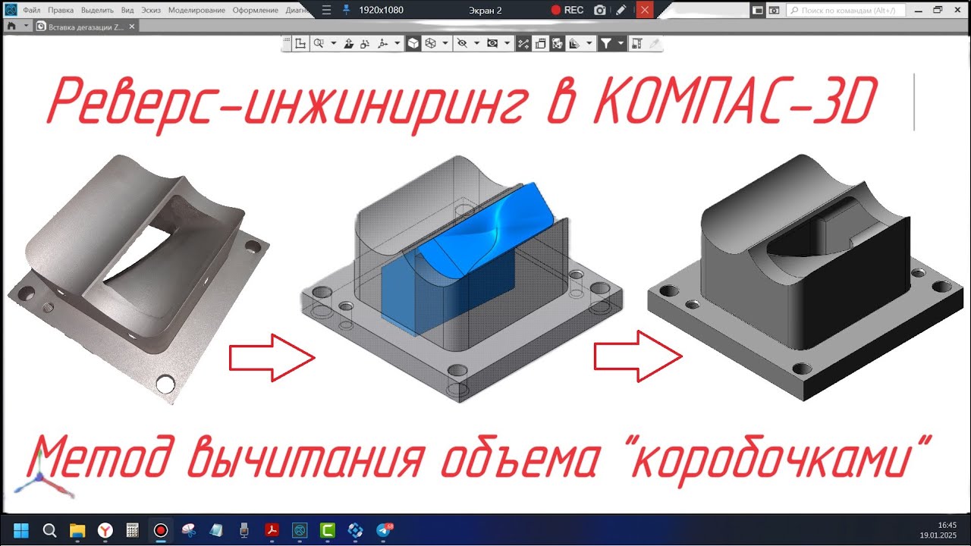This screenshot has width=971, height=546.
Task: Open the Эскиз menu
Action: 152,11
